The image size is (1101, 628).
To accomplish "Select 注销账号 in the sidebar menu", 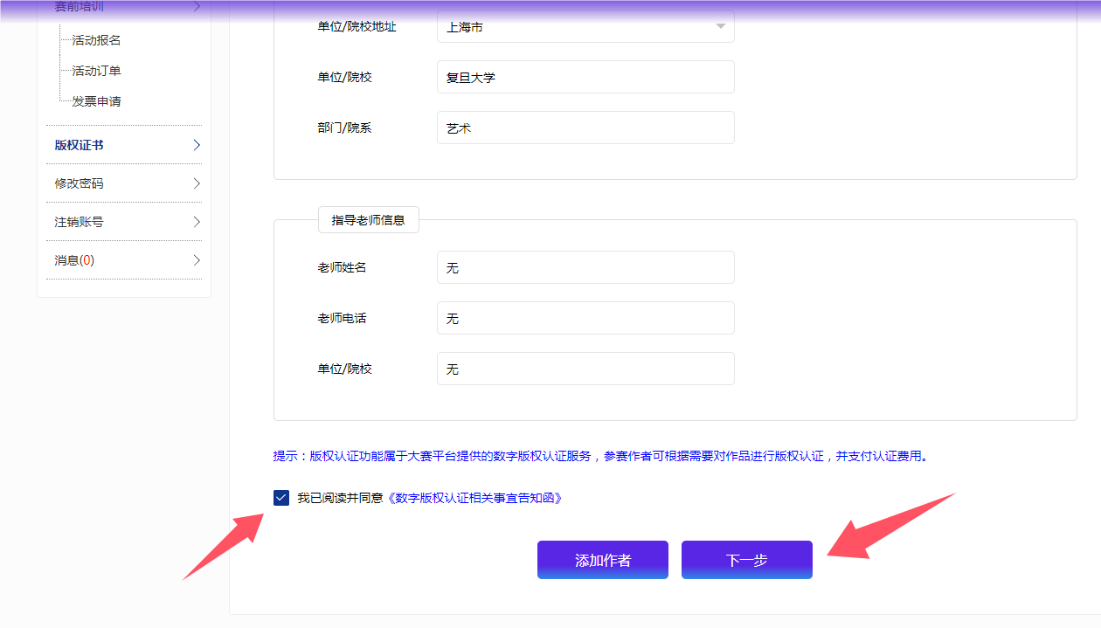I will coord(80,222).
